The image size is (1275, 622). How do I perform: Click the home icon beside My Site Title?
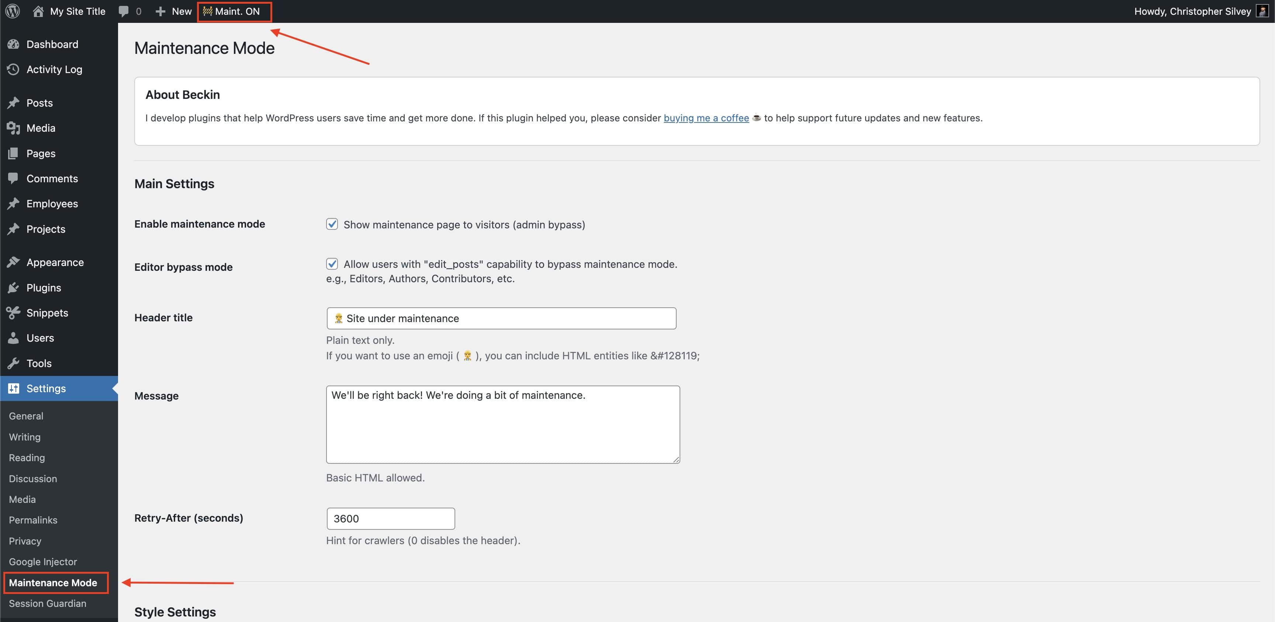coord(38,11)
